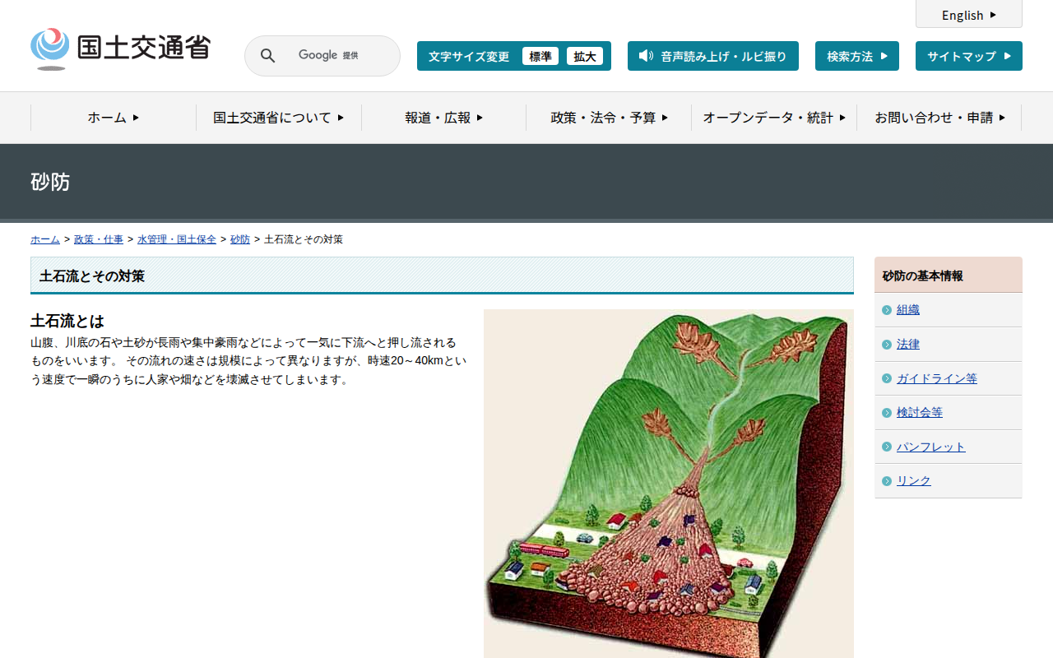The image size is (1053, 658).
Task: Click the bullet icon beside 法律
Action: 887,345
